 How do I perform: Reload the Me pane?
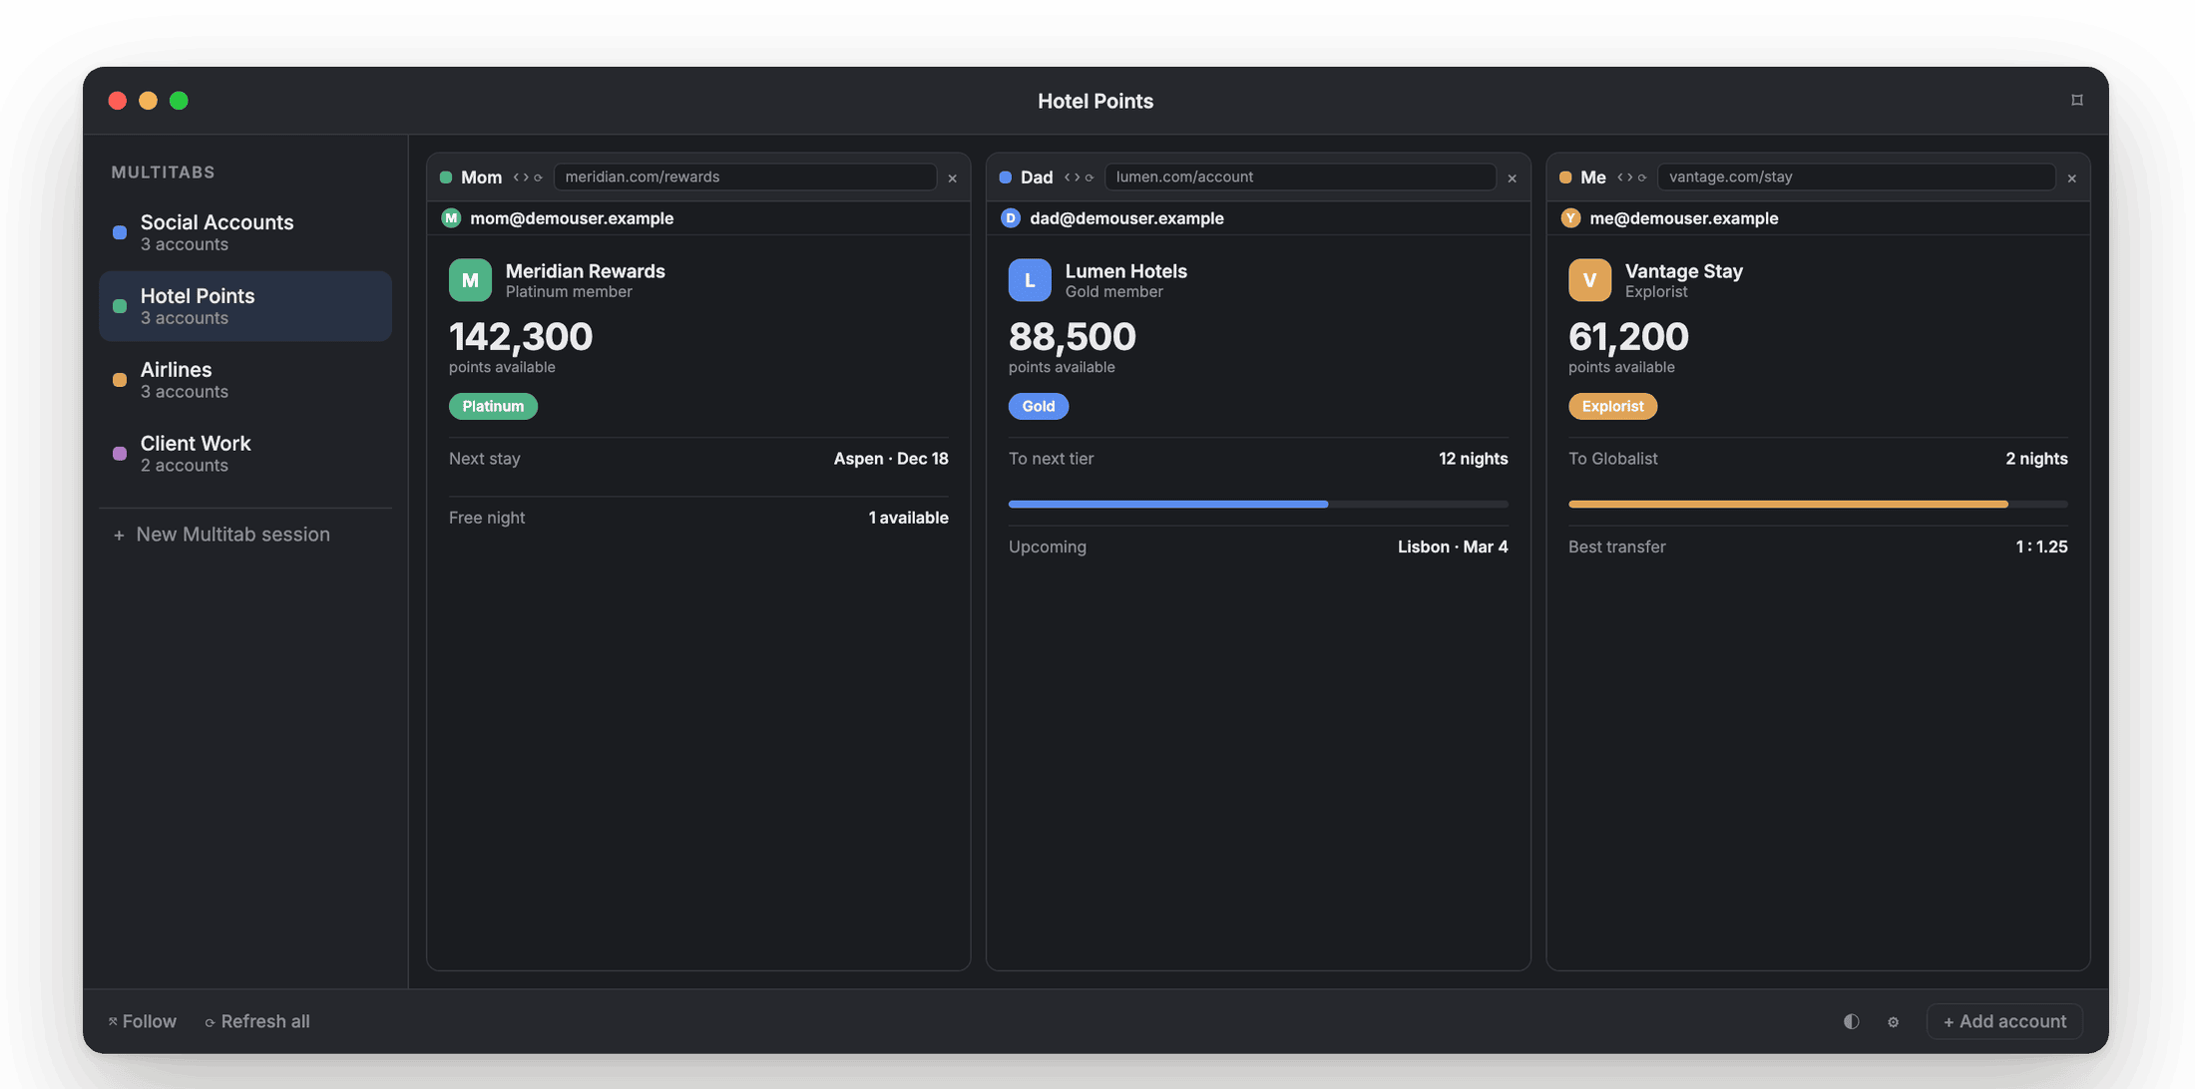click(x=1642, y=178)
